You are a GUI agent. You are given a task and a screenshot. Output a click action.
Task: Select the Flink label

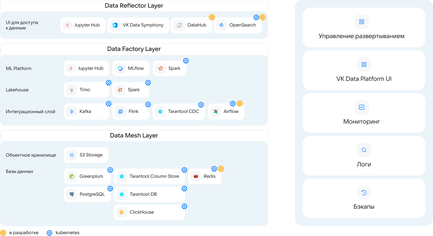pos(133,111)
